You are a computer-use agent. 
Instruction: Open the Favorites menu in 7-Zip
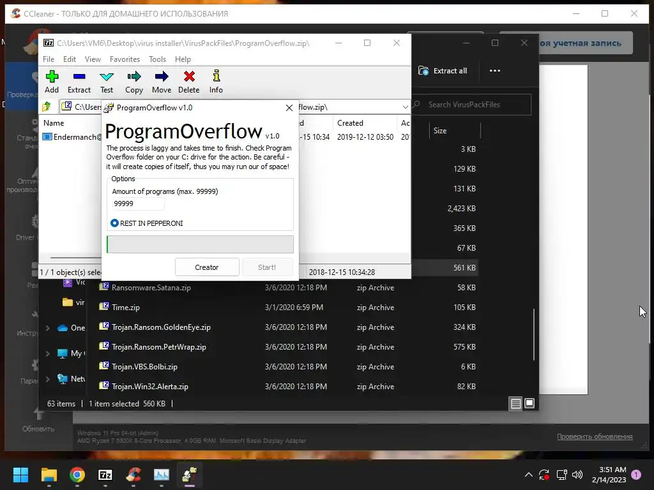pos(125,59)
